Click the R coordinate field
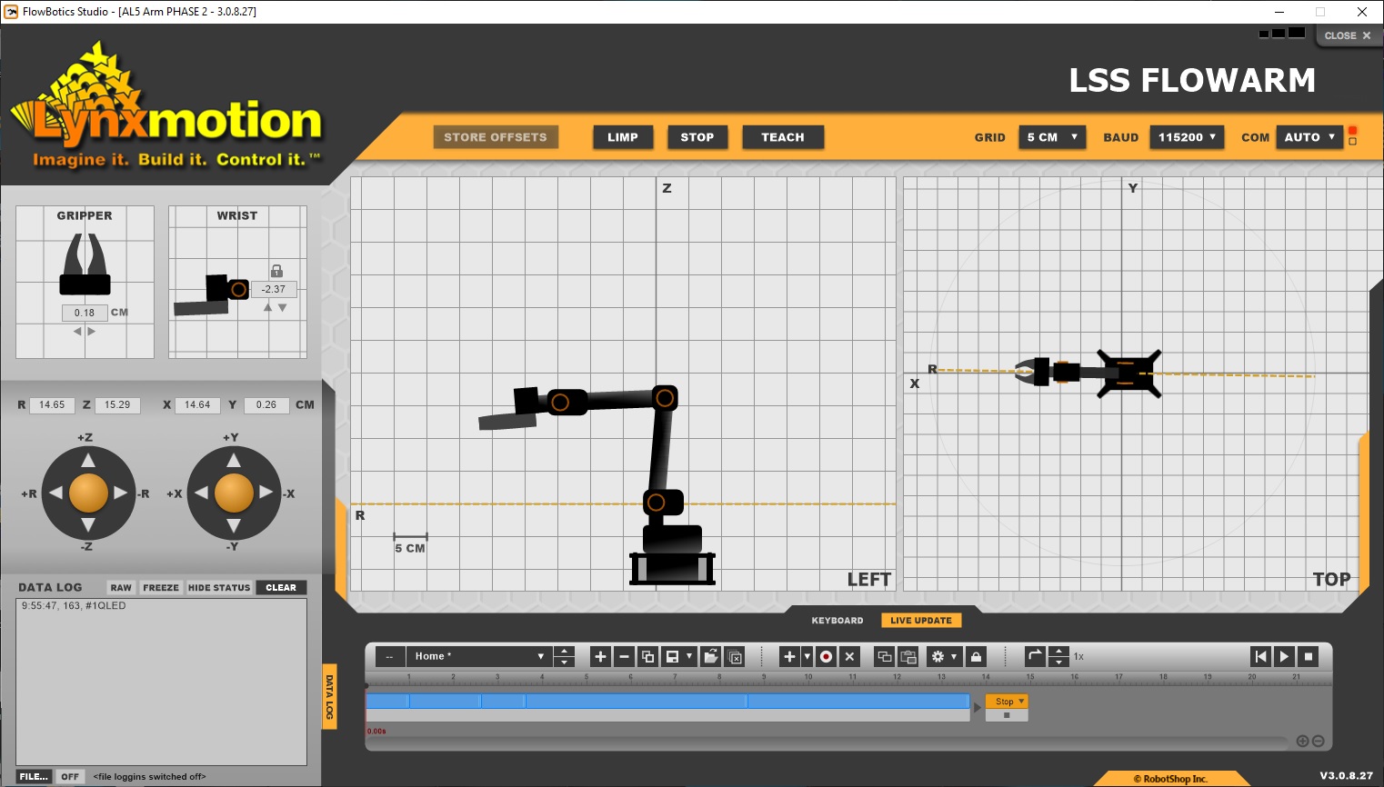The width and height of the screenshot is (1384, 787). pyautogui.click(x=52, y=405)
